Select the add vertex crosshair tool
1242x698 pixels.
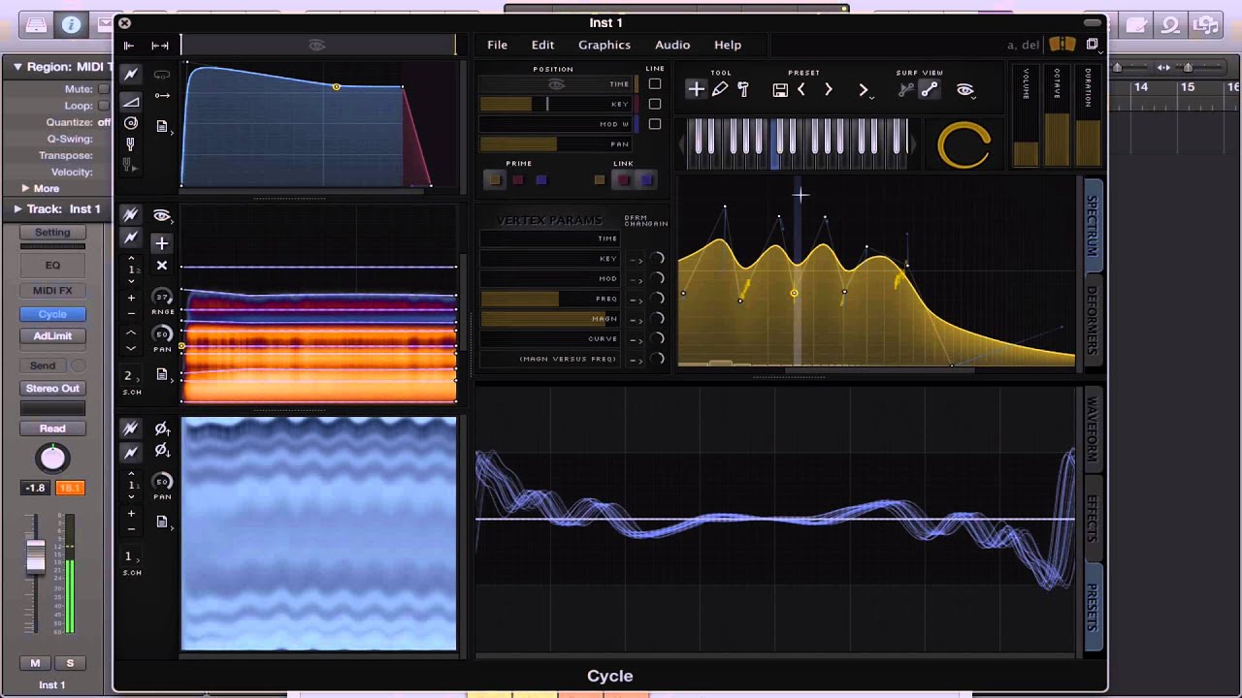click(696, 89)
